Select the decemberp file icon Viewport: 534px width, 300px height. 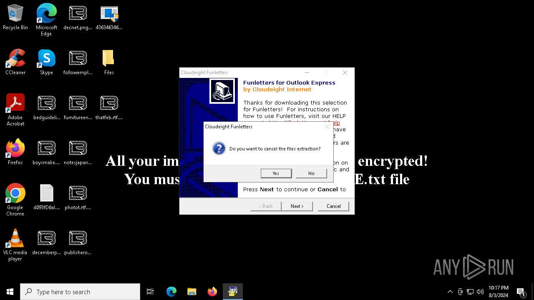pyautogui.click(x=47, y=242)
